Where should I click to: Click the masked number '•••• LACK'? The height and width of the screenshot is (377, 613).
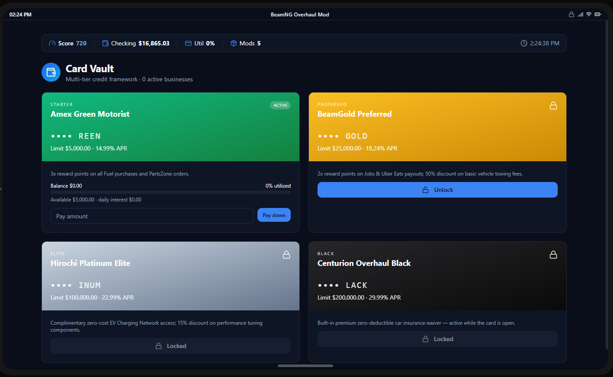pos(343,285)
